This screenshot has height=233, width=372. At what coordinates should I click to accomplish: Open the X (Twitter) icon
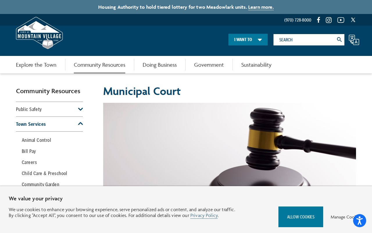coord(353,20)
